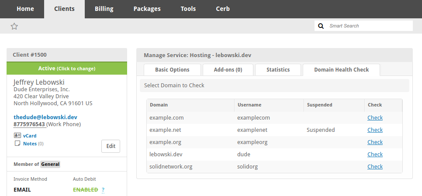Screen dimensions: 422x196
Task: Click the Auto Debit help question mark
Action: pyautogui.click(x=103, y=190)
